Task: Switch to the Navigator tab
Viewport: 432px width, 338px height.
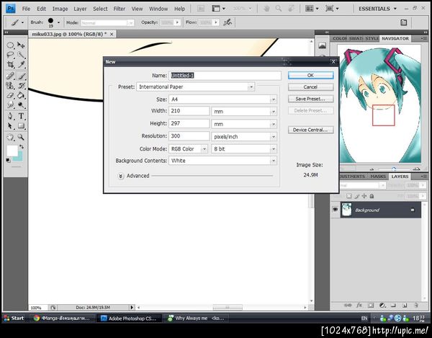Action: pyautogui.click(x=395, y=39)
